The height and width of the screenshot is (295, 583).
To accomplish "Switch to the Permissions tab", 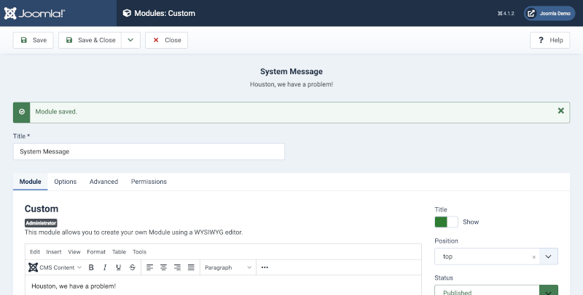I will point(149,182).
